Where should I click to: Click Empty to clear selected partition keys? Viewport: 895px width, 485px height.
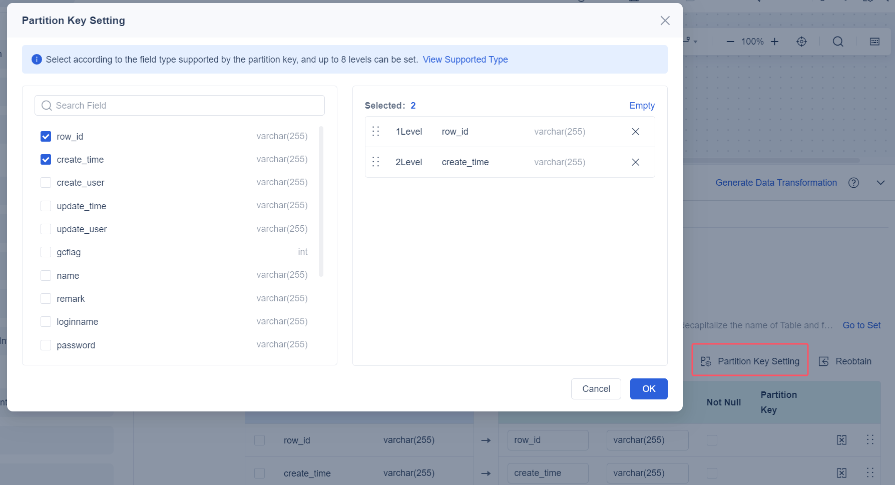point(642,105)
